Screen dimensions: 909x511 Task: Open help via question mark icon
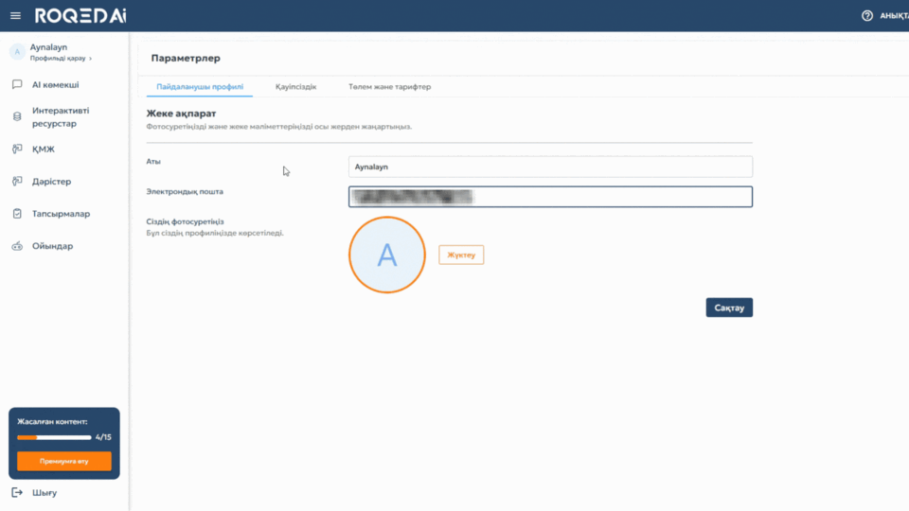866,16
